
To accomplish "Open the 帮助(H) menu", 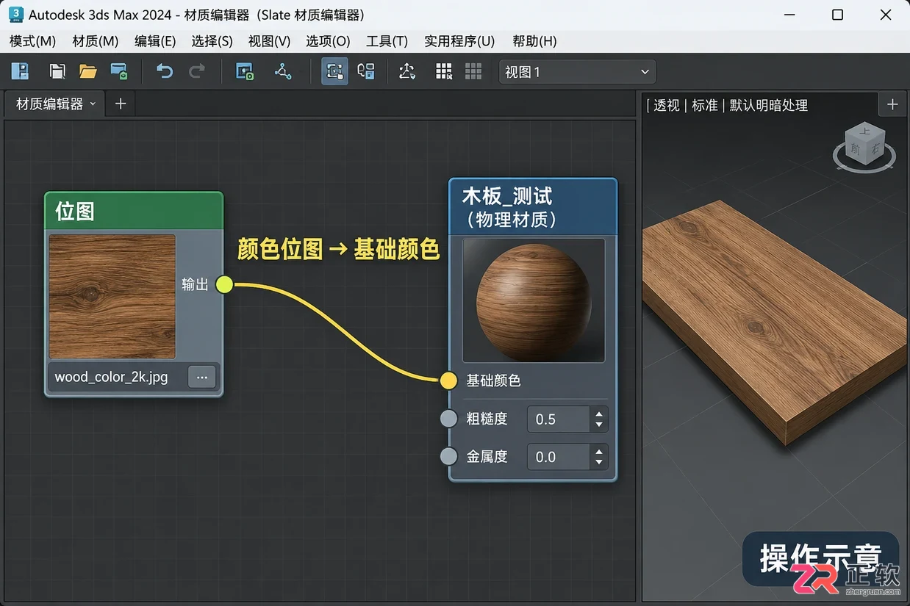I will point(535,41).
